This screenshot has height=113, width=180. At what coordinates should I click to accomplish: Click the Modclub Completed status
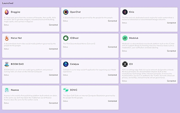[x=171, y=51]
